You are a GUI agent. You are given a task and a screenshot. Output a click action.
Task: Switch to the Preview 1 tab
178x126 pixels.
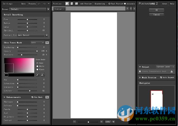pyautogui.click(x=59, y=9)
